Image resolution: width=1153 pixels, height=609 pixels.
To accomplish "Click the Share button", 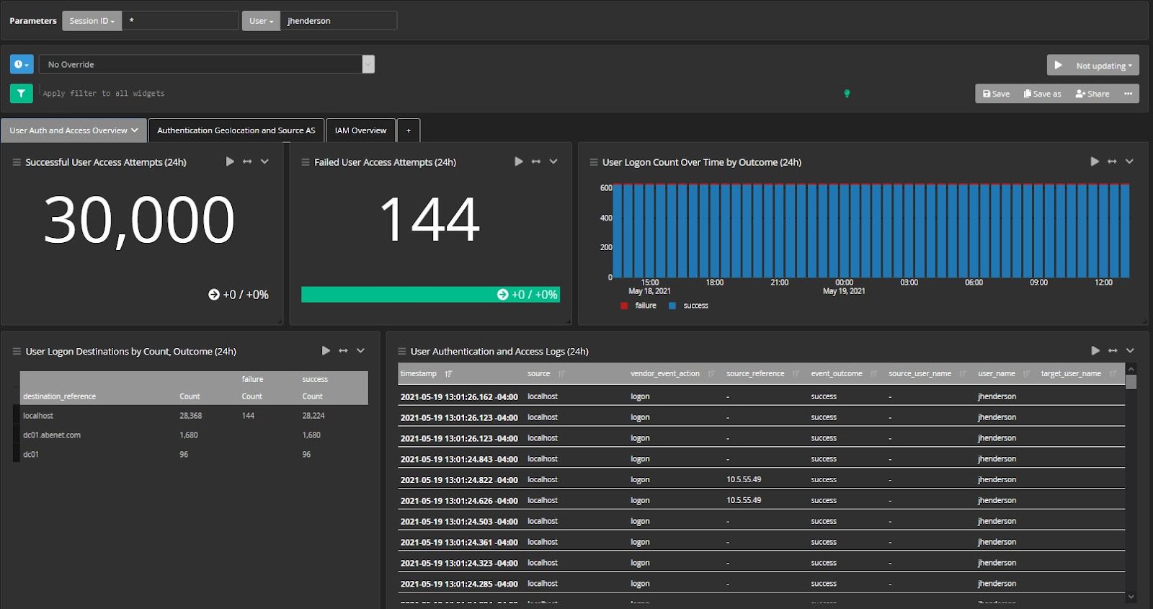I will [1092, 94].
